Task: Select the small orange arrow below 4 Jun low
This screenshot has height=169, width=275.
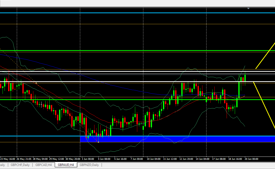Action: [98, 142]
